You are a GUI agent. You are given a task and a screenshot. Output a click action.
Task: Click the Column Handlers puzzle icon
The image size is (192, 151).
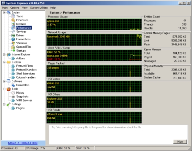[x=13, y=77]
